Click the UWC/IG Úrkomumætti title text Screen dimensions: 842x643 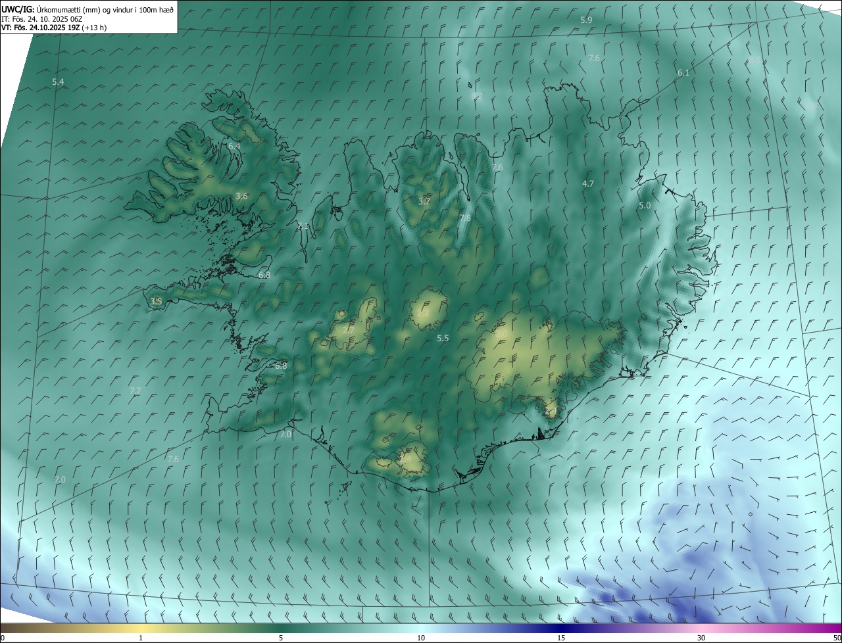87,9
